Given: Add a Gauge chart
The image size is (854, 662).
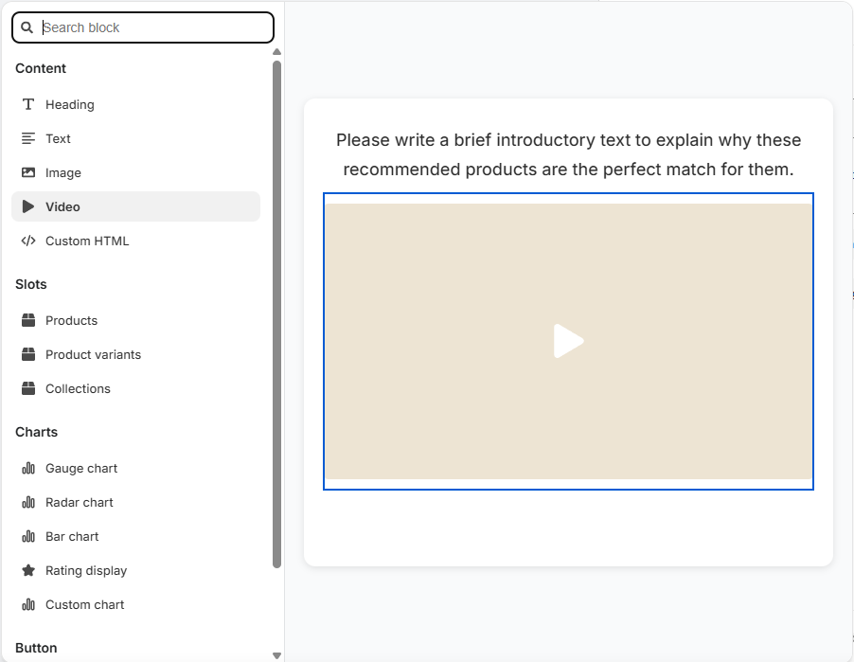Looking at the screenshot, I should [x=81, y=468].
